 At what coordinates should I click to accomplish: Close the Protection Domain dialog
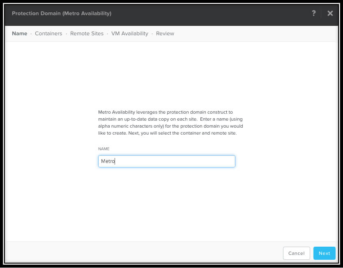click(x=330, y=14)
